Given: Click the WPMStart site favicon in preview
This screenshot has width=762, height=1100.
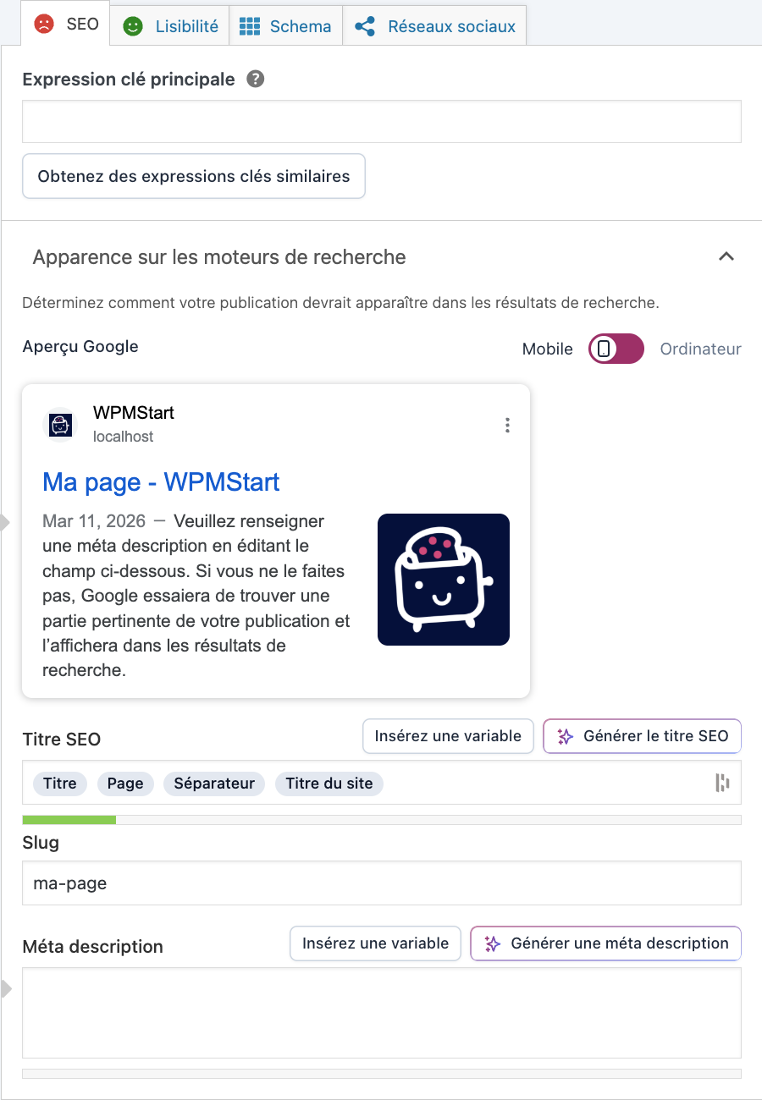Looking at the screenshot, I should coord(60,424).
